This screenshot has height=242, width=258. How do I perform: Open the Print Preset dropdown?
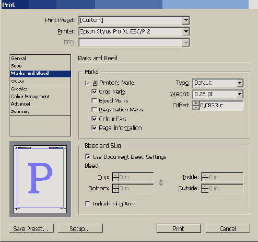tap(186, 20)
